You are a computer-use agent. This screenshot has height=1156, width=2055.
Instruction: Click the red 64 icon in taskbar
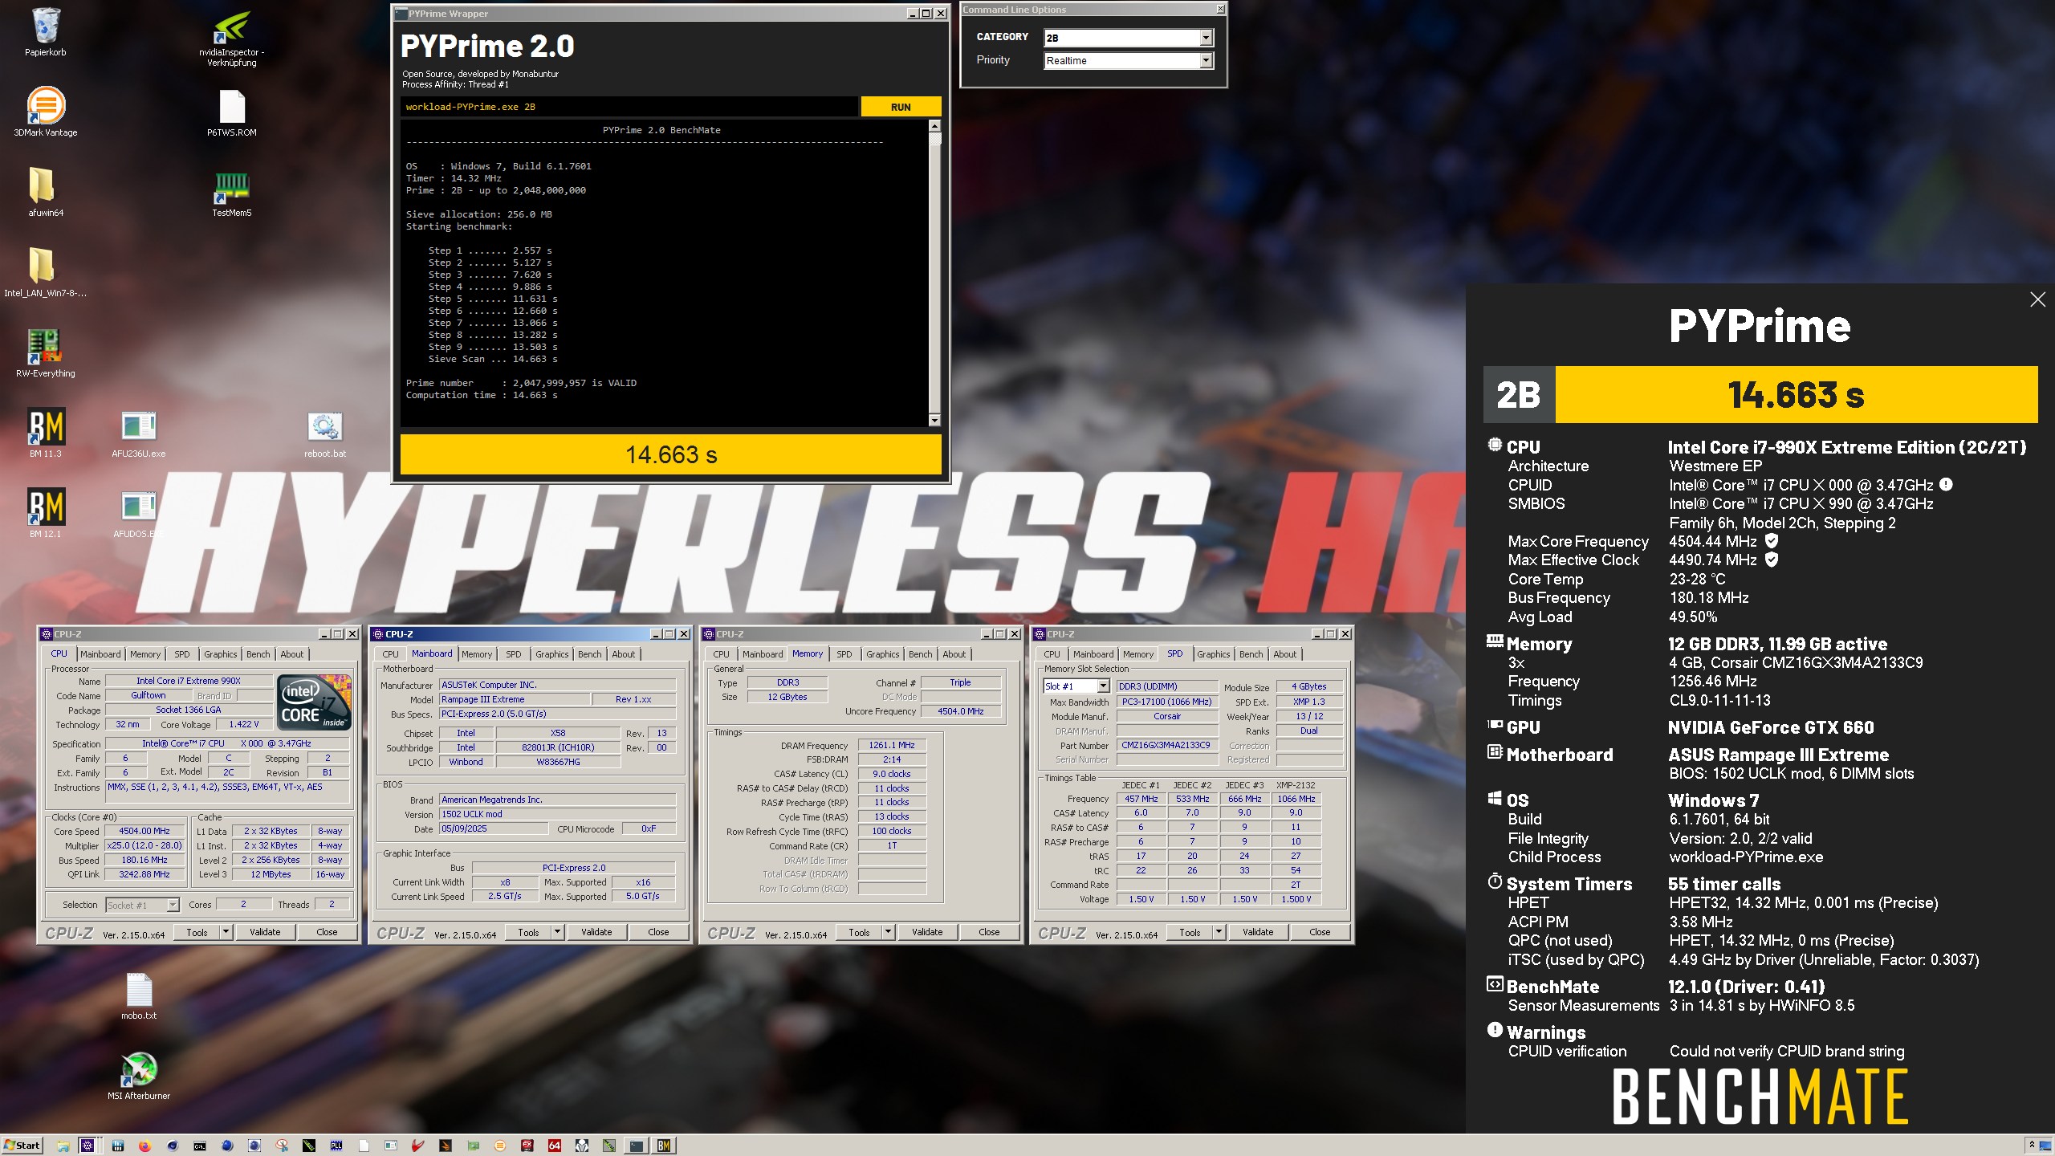click(554, 1146)
